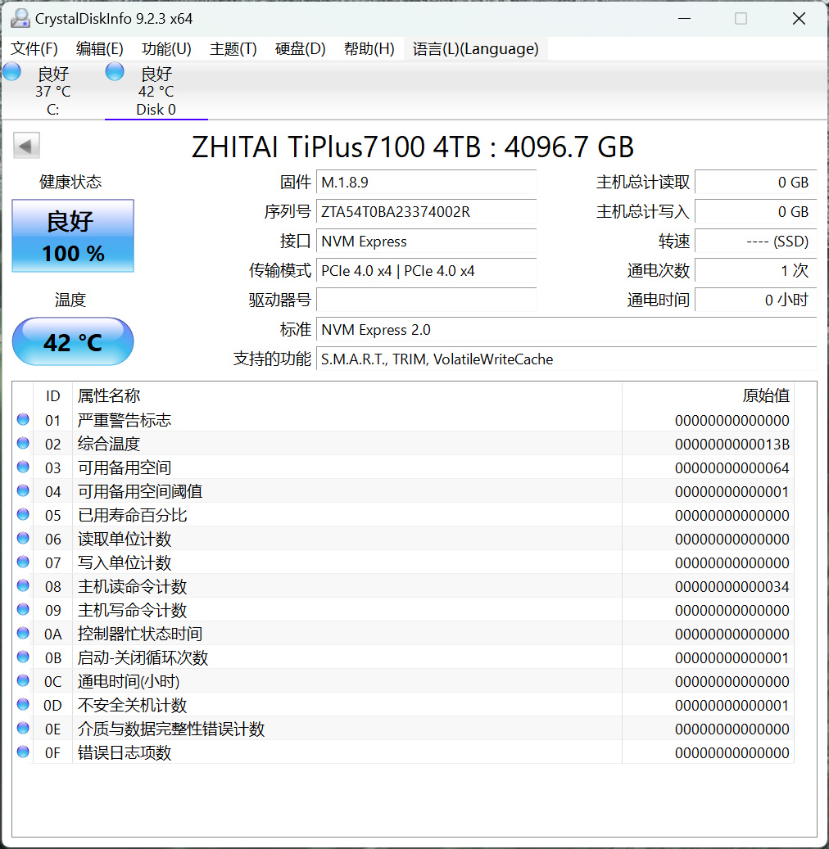Click status orb of attribute 08 主机读命令计数
The image size is (829, 849).
pos(23,586)
